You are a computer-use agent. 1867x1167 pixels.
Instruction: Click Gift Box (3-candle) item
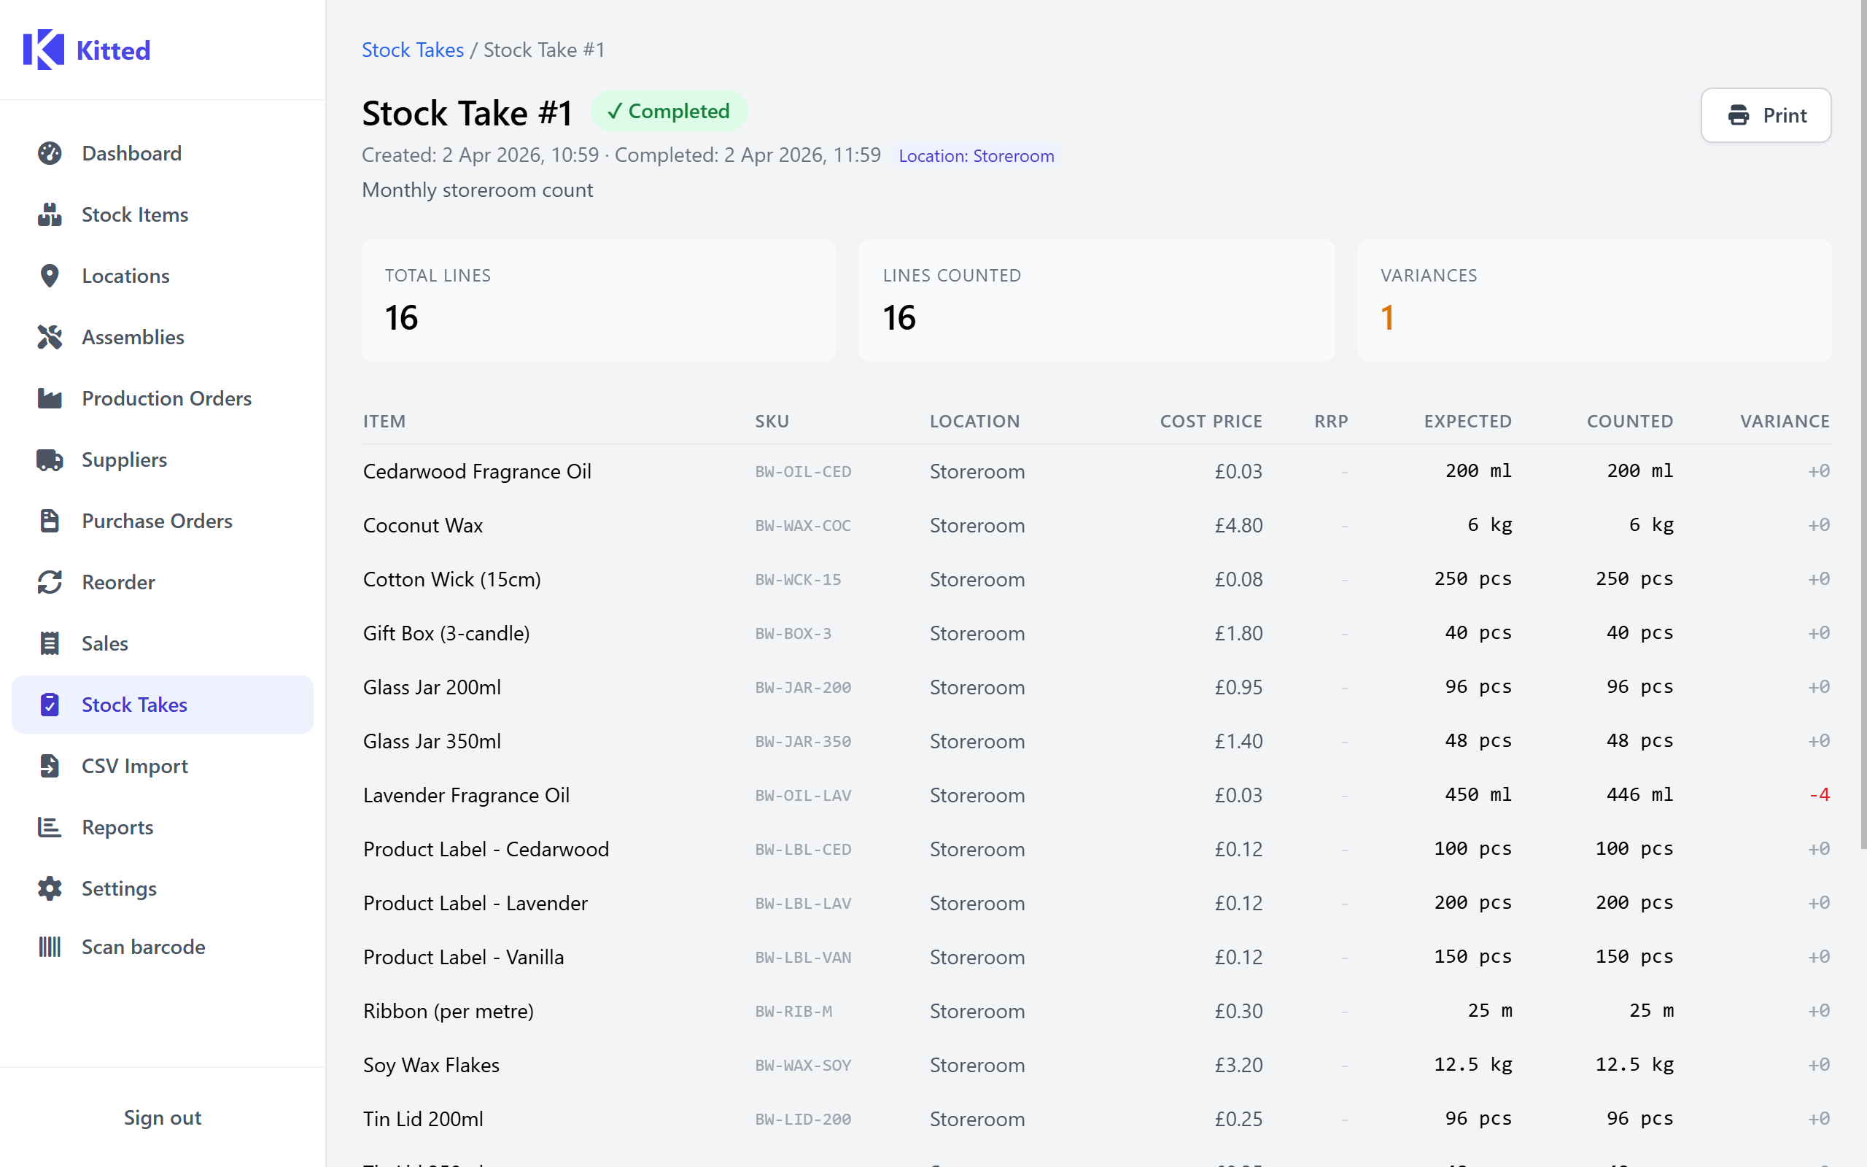tap(446, 634)
